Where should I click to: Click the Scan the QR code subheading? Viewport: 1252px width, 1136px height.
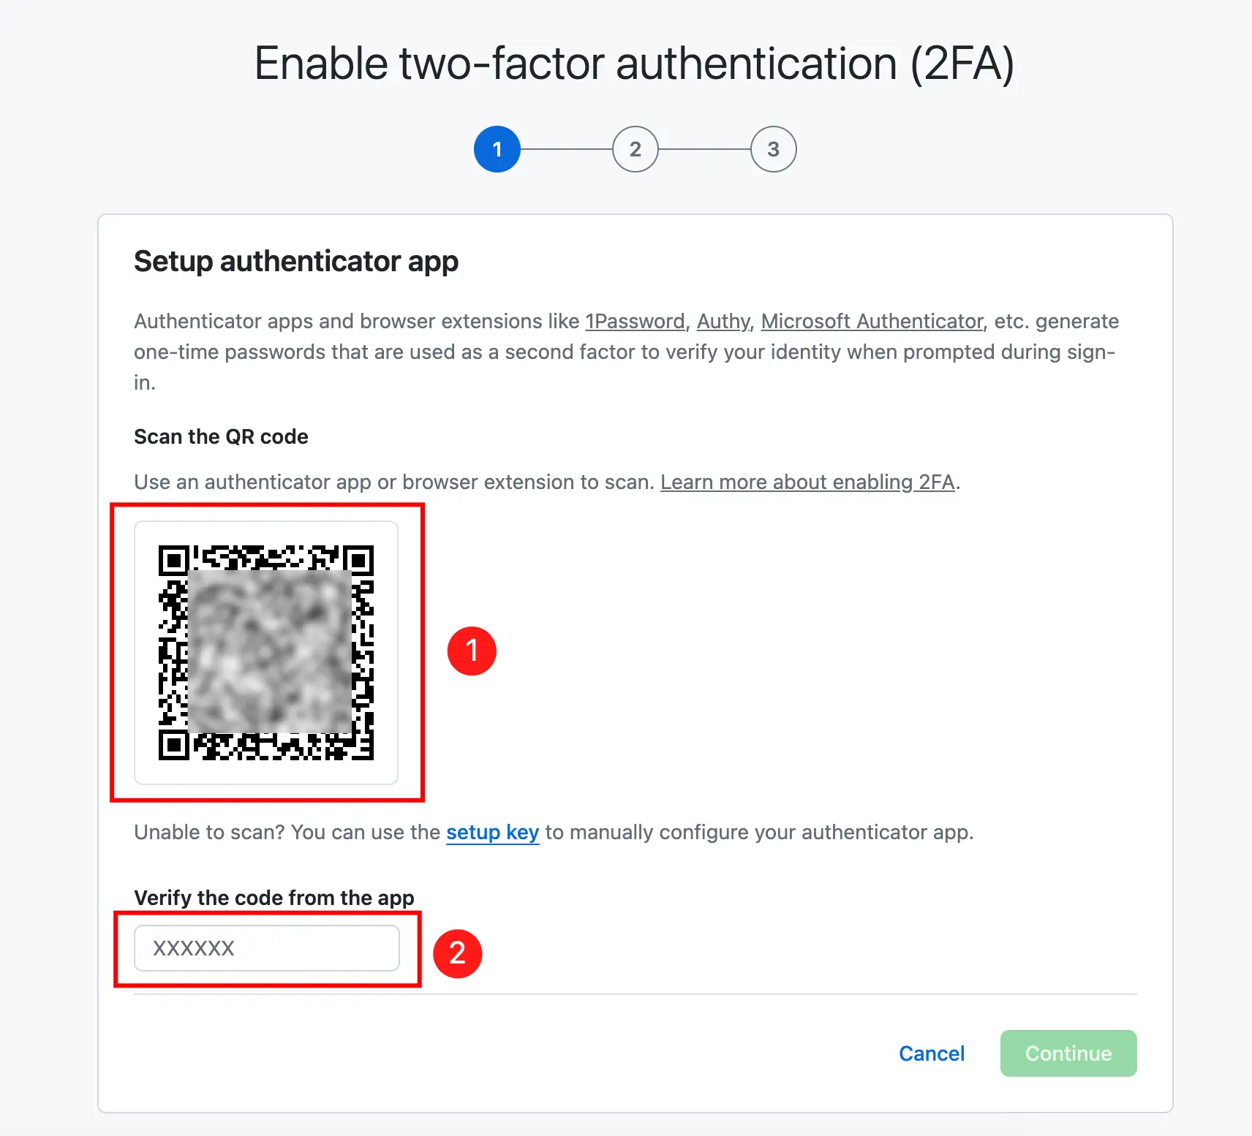point(221,436)
